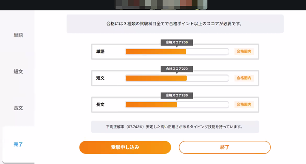Image resolution: width=306 pixels, height=164 pixels.
Task: Click the 単語 score progress bar
Action: (177, 51)
